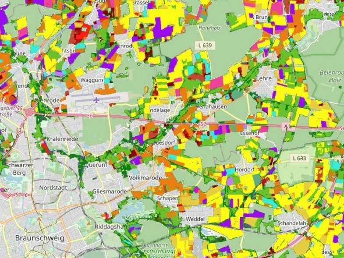Click the Lehre town label
Screen dimensions: 344x258
(264, 79)
